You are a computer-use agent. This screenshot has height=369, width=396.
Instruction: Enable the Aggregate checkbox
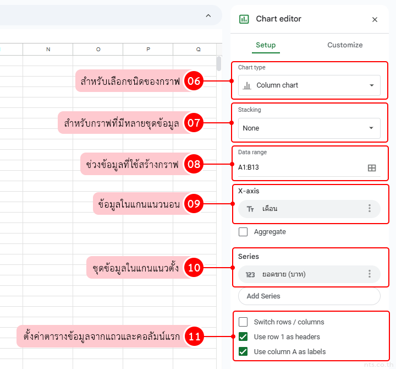(x=243, y=232)
